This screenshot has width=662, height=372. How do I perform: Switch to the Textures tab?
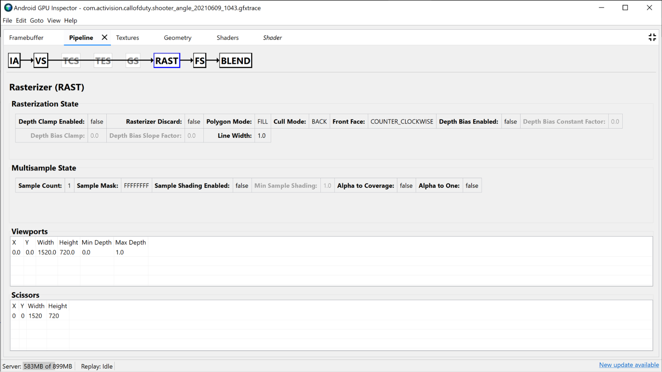point(127,37)
